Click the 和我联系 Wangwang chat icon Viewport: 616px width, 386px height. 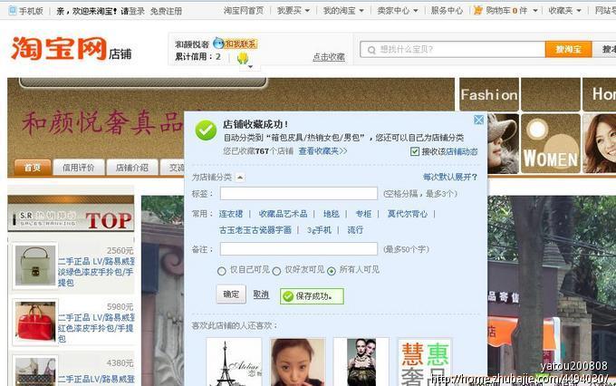point(235,43)
